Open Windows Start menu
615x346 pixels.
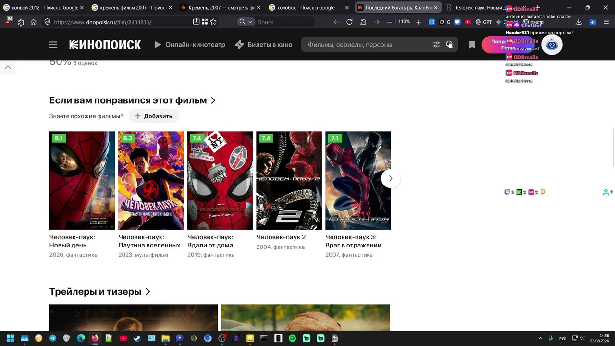click(10, 338)
